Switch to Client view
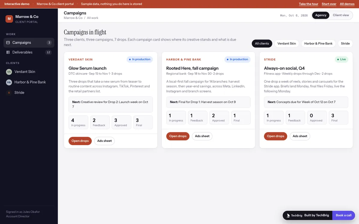359x224 pixels. coord(341,15)
